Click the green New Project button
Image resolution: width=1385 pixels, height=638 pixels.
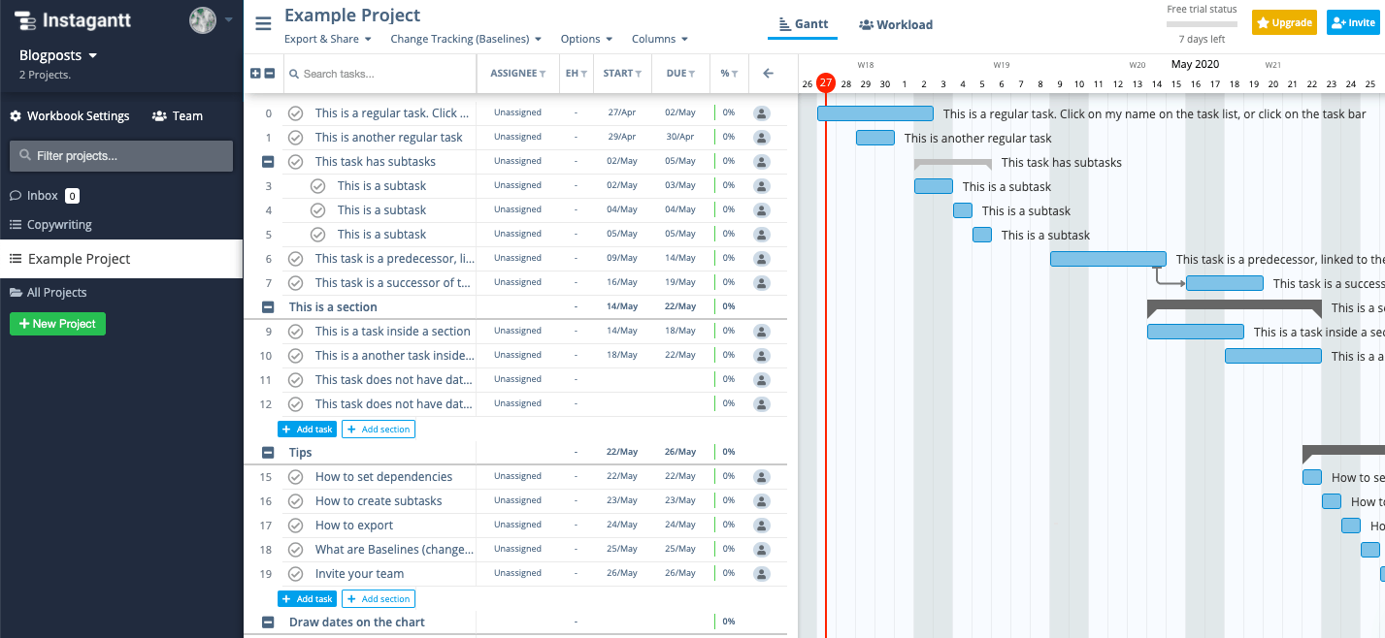(57, 324)
